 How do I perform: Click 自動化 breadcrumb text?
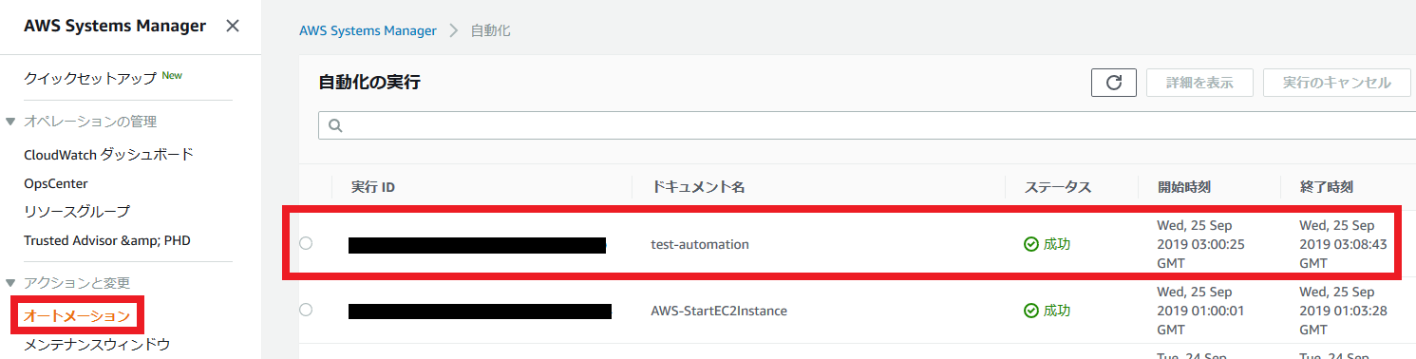point(491,30)
